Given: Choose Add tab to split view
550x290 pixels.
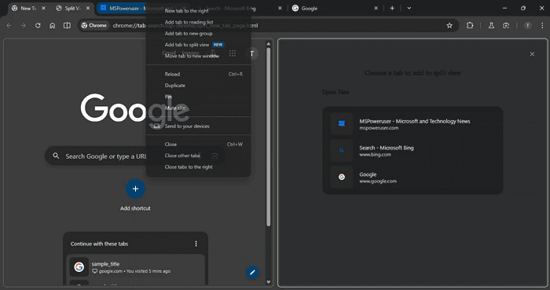Looking at the screenshot, I should (x=198, y=45).
